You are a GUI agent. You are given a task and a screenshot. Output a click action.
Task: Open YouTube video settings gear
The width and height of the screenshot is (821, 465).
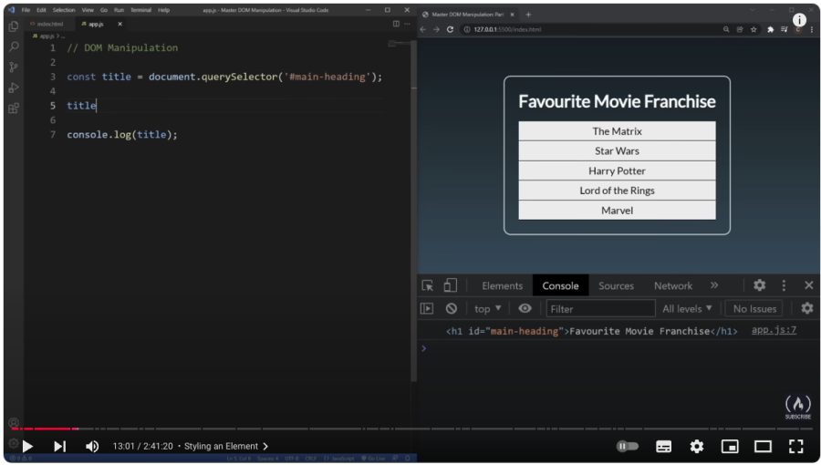pos(696,446)
